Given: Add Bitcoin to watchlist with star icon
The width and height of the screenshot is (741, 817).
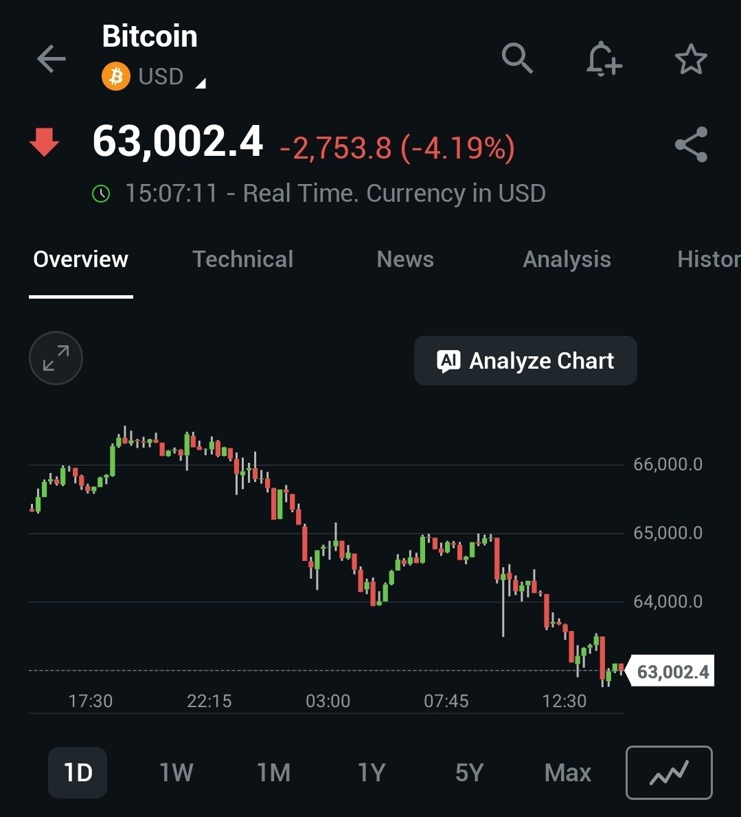Looking at the screenshot, I should (x=691, y=59).
